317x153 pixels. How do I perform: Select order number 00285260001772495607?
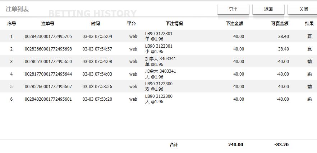tap(48, 87)
